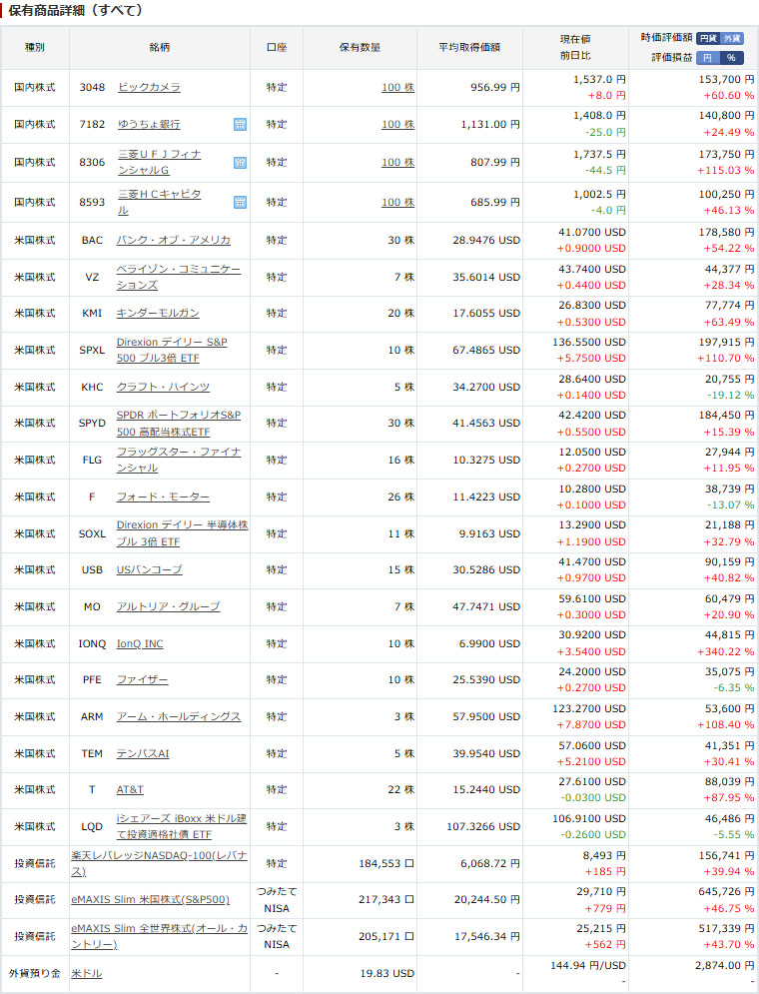Click the 100株 quantity link for ゆうちょ銀行
Image resolution: width=759 pixels, height=994 pixels.
point(397,125)
